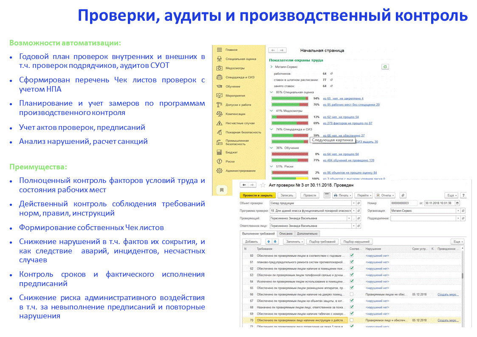This screenshot has height=337, width=477.
Task: Click the Обучение graduation cap icon
Action: coord(219,86)
